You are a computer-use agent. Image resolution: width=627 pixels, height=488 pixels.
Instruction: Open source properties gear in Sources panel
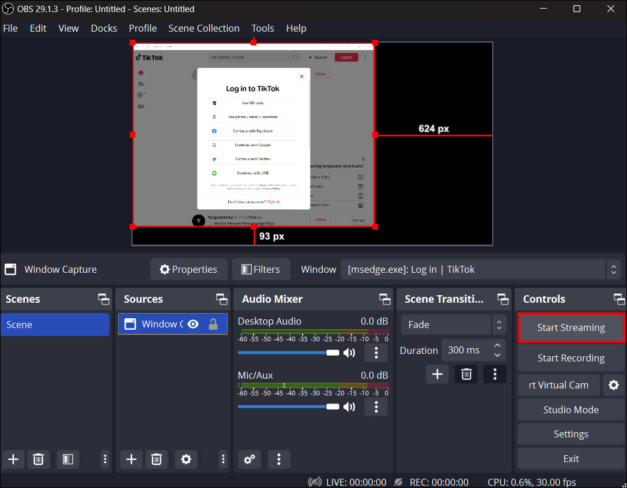tap(186, 459)
